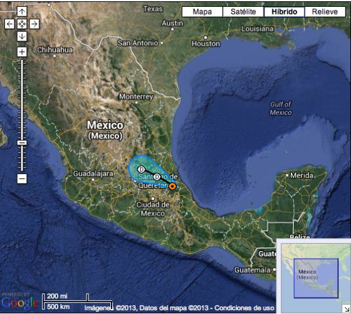Image resolution: width=351 pixels, height=314 pixels.
Task: Switch to Relieve terrain view
Action: [x=325, y=12]
